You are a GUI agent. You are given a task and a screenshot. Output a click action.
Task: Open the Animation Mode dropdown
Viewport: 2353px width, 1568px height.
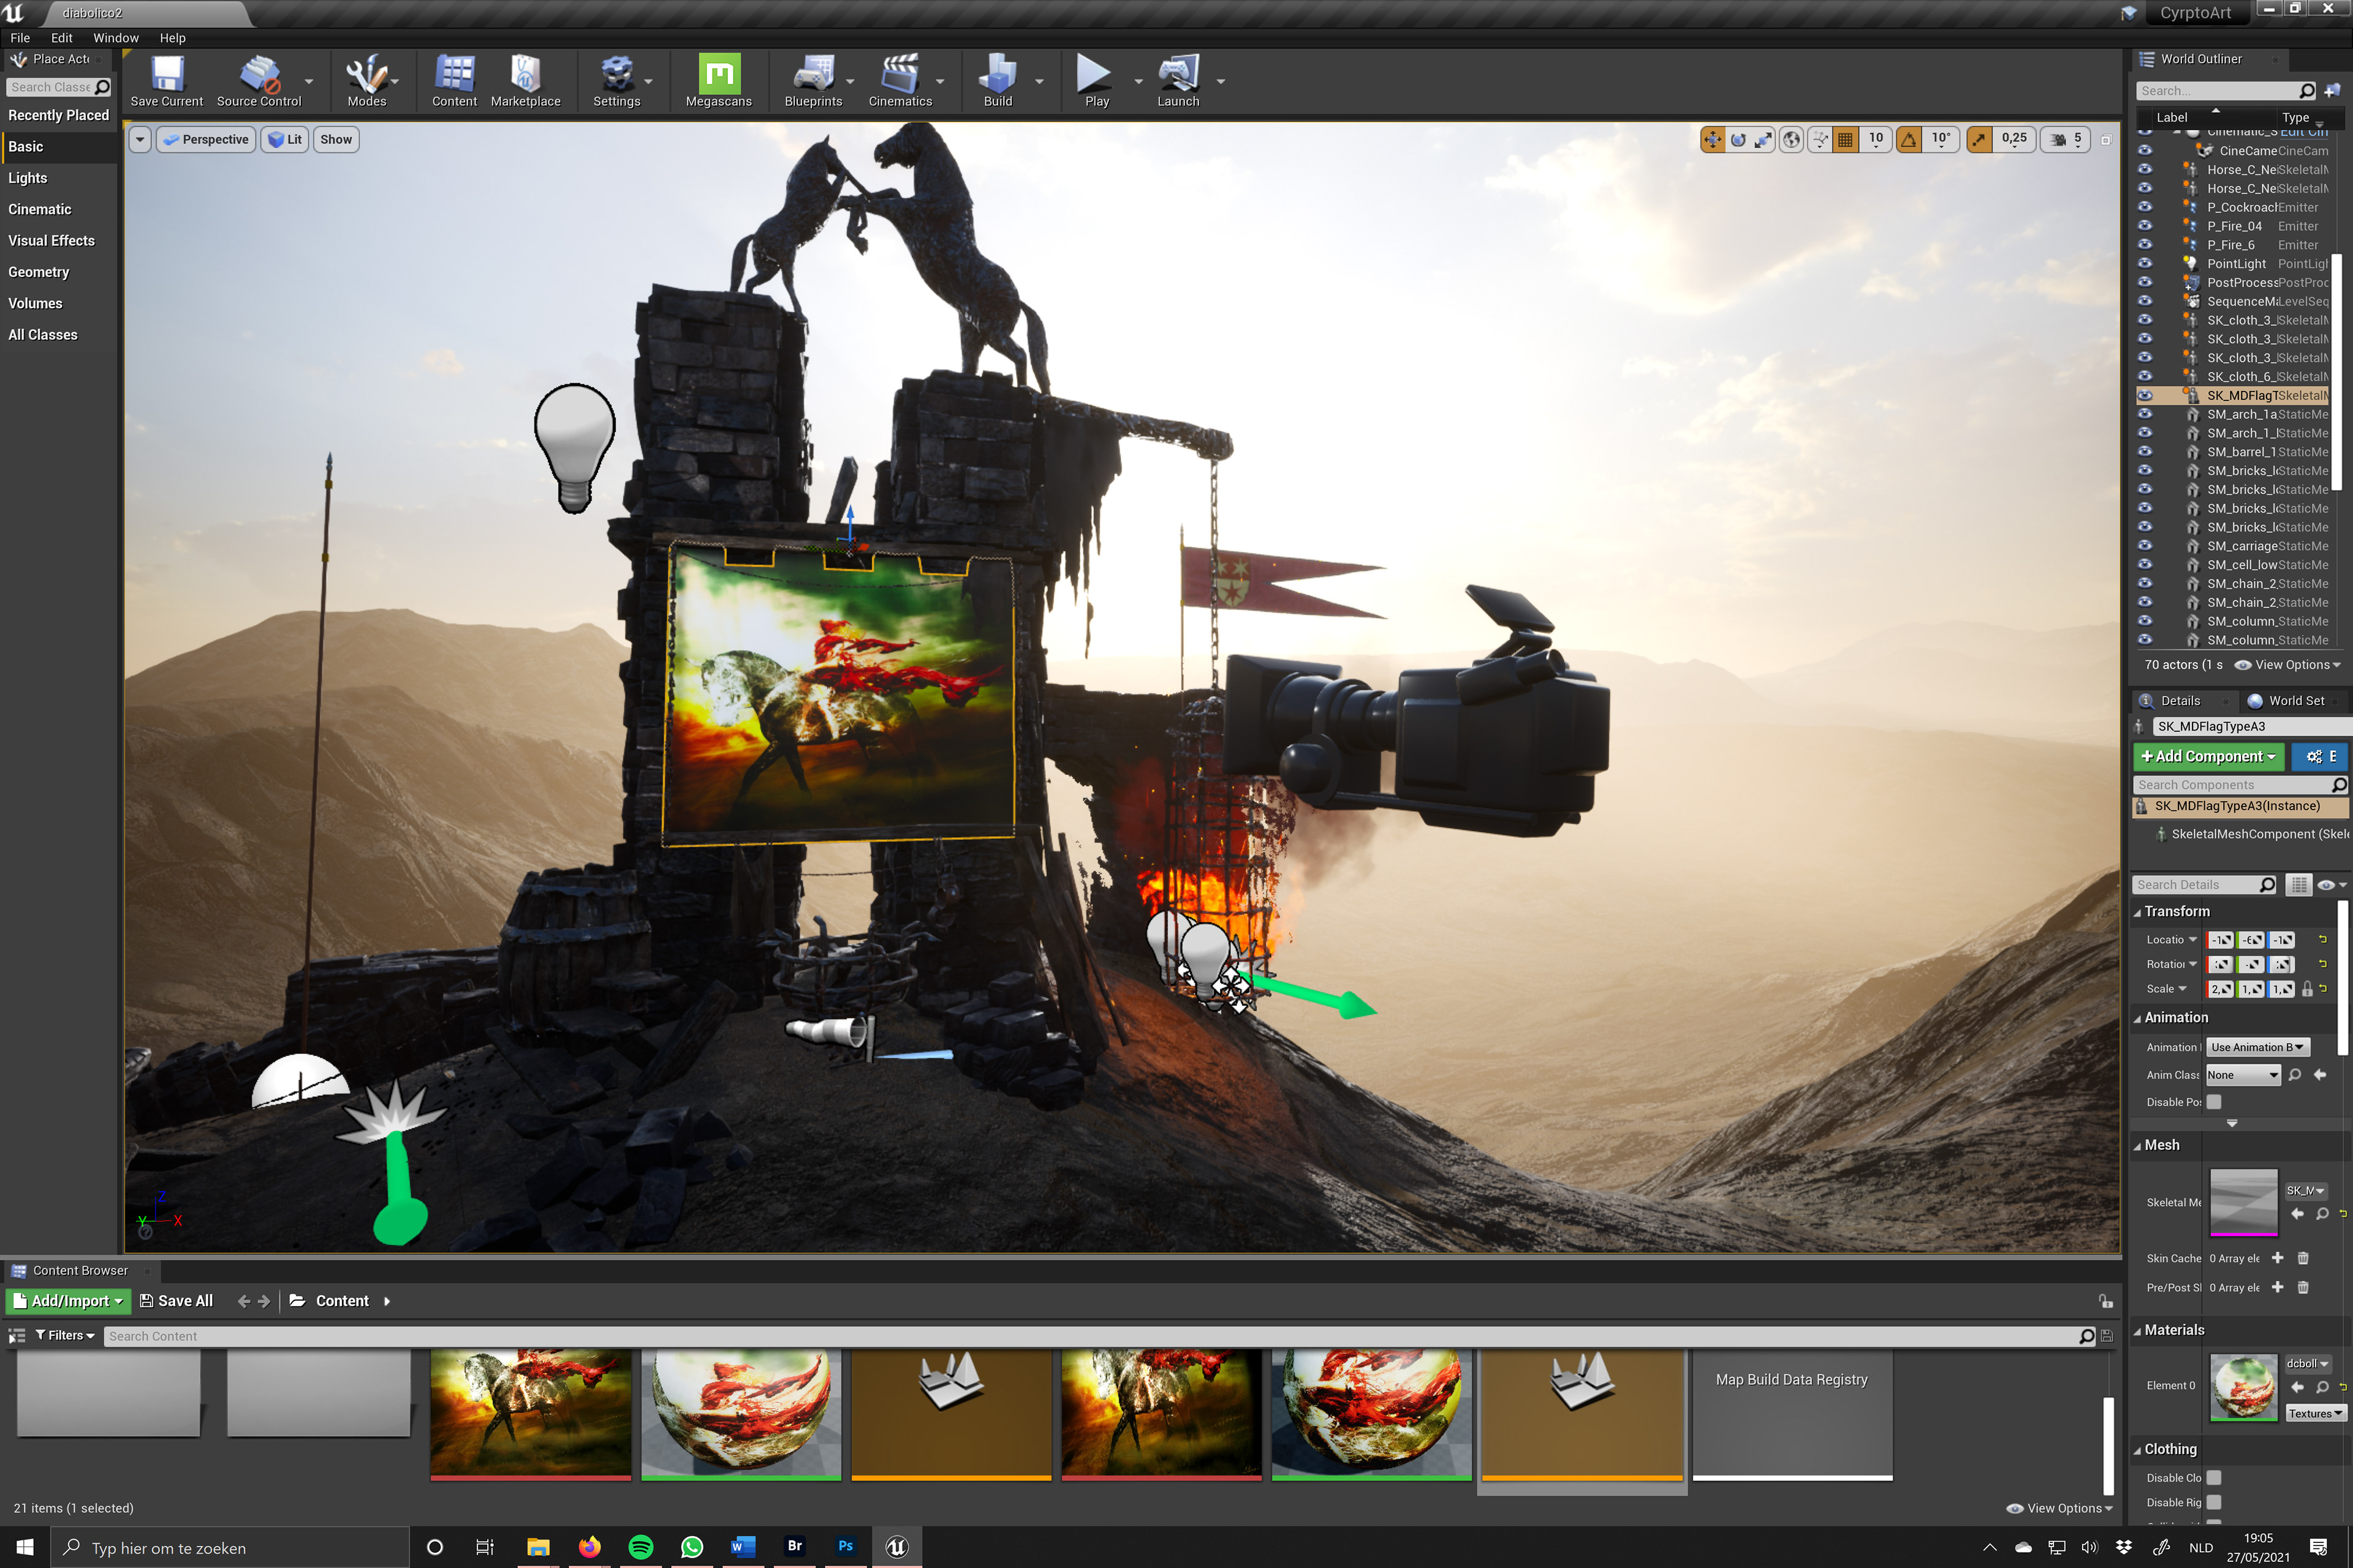tap(2257, 1048)
